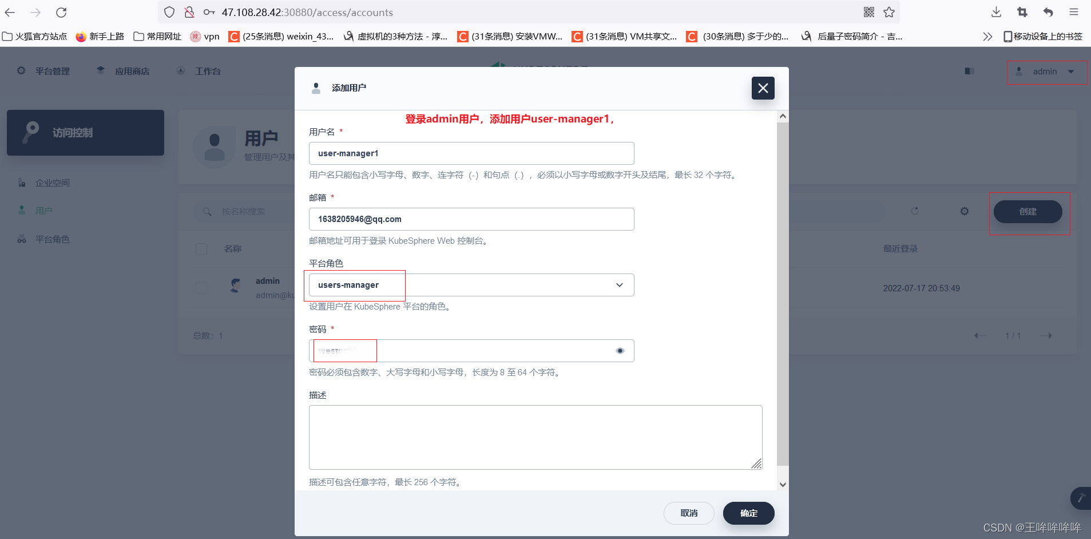Click the 创建 button

coord(1028,212)
